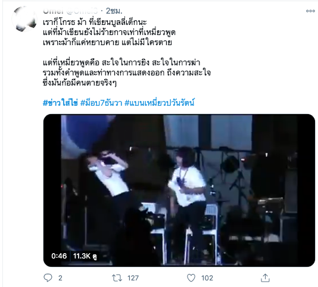Play the embedded stage video
Screen dimensions: 318x287
pyautogui.click(x=179, y=190)
